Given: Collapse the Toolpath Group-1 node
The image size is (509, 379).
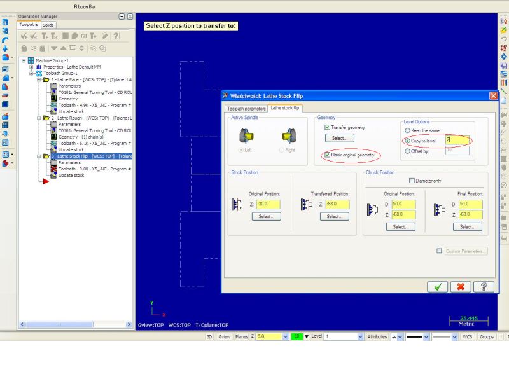Looking at the screenshot, I should coord(31,74).
